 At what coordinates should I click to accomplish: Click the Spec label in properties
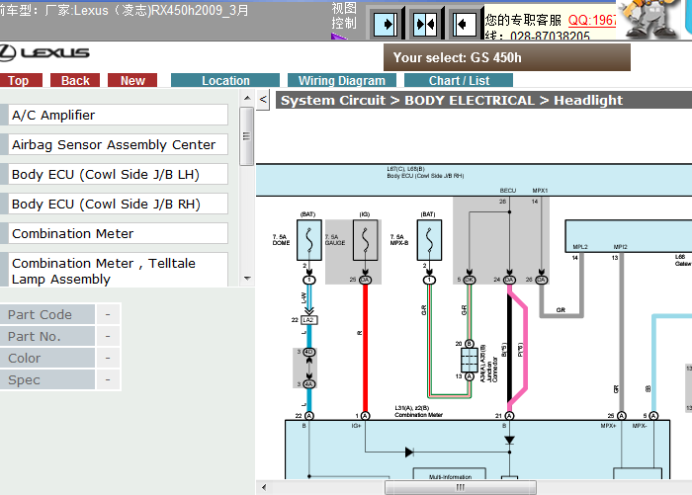[47, 379]
